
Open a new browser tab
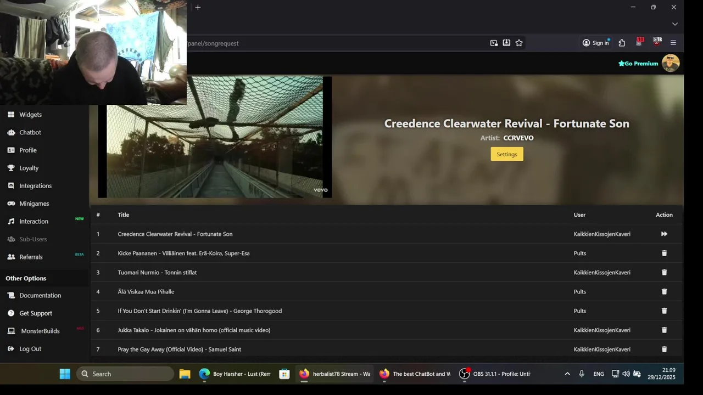198,7
